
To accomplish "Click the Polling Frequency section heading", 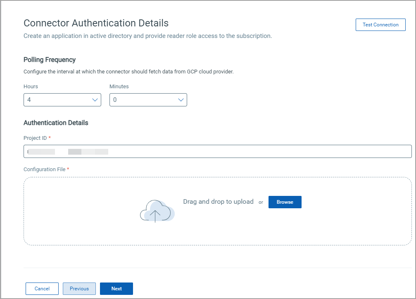I will (50, 60).
